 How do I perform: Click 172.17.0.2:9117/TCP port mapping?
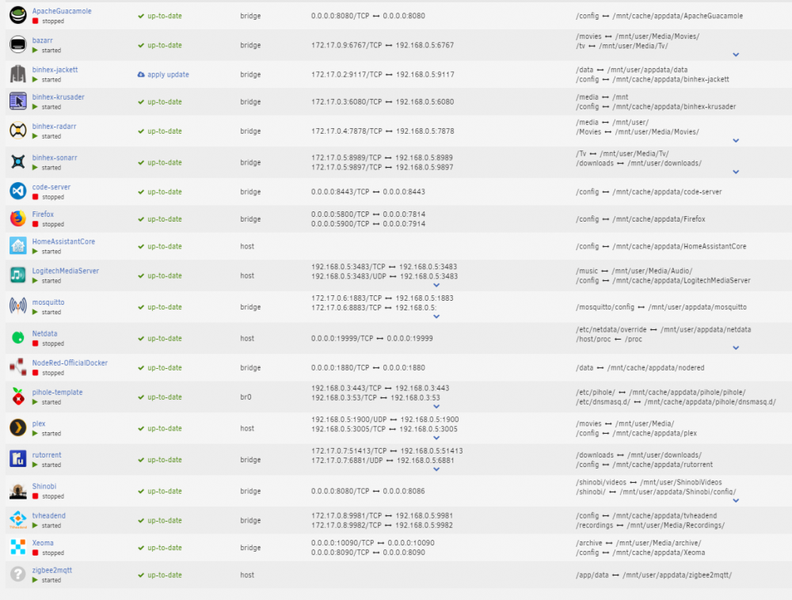[x=347, y=74]
